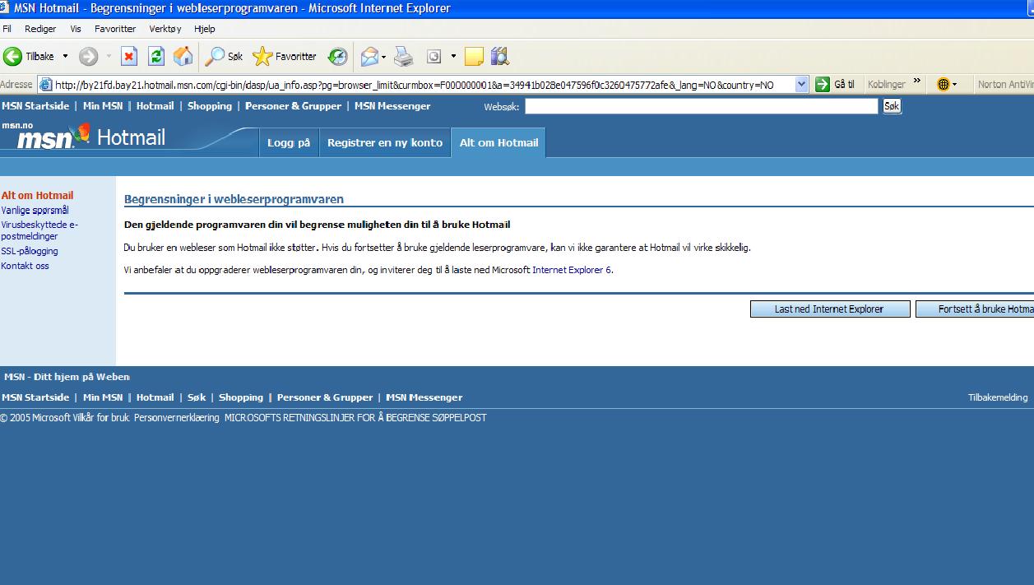The width and height of the screenshot is (1034, 585).
Task: Open the Søk search toolbar button
Action: point(225,57)
